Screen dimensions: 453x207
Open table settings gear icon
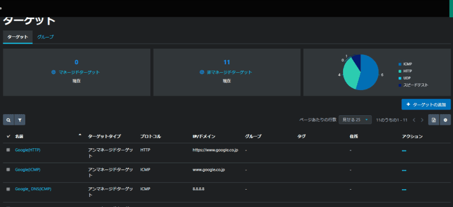click(445, 120)
